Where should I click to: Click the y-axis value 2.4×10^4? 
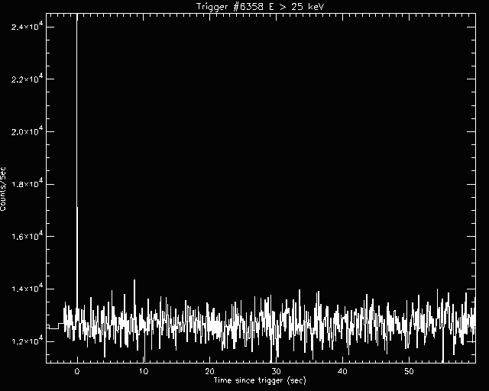click(x=28, y=26)
